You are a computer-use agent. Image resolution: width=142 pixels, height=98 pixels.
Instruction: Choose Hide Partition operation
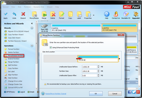click(x=13, y=78)
